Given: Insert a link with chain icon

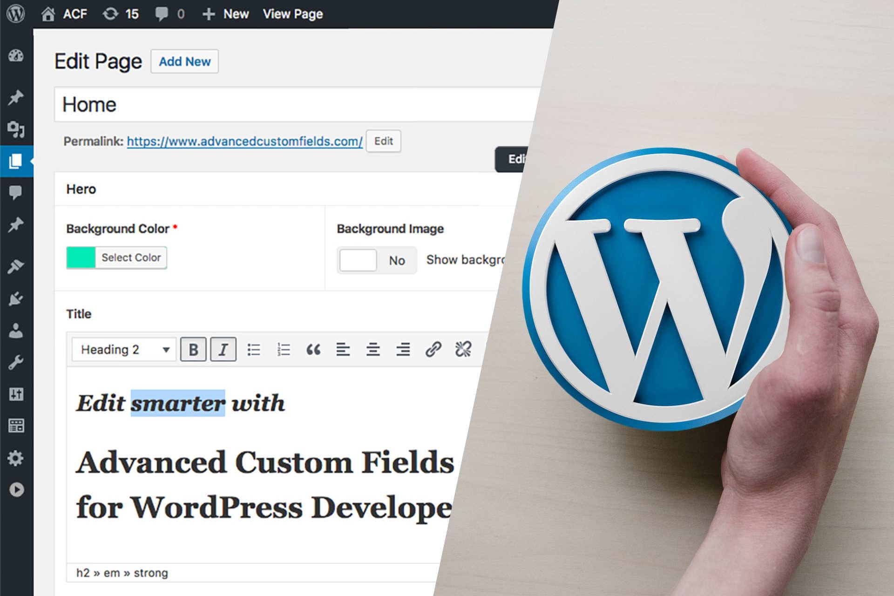Looking at the screenshot, I should coord(433,349).
